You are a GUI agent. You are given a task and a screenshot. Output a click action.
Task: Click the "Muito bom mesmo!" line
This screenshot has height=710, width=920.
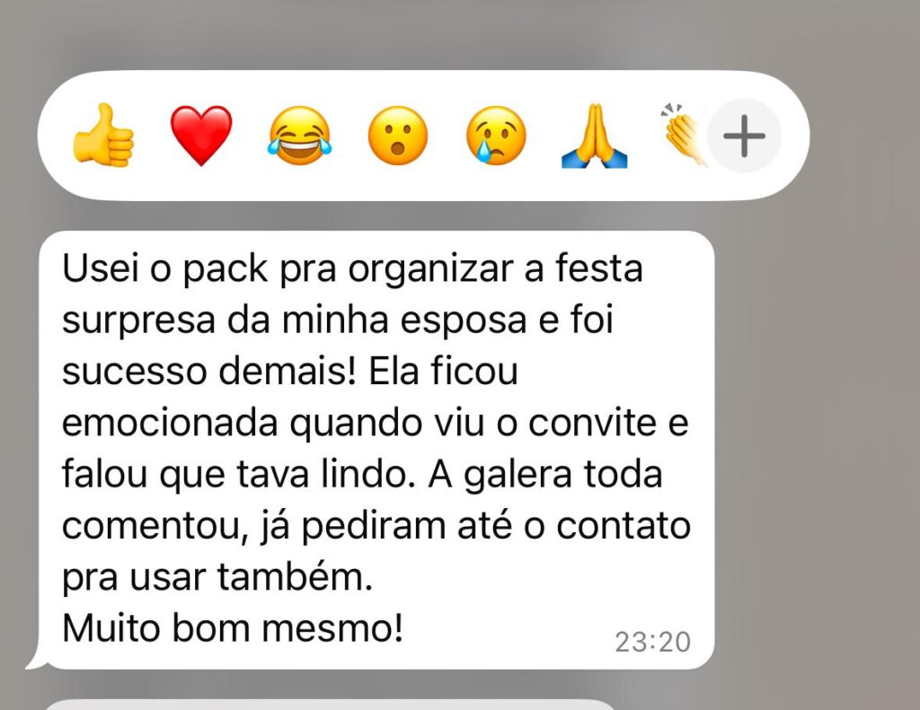tap(233, 628)
